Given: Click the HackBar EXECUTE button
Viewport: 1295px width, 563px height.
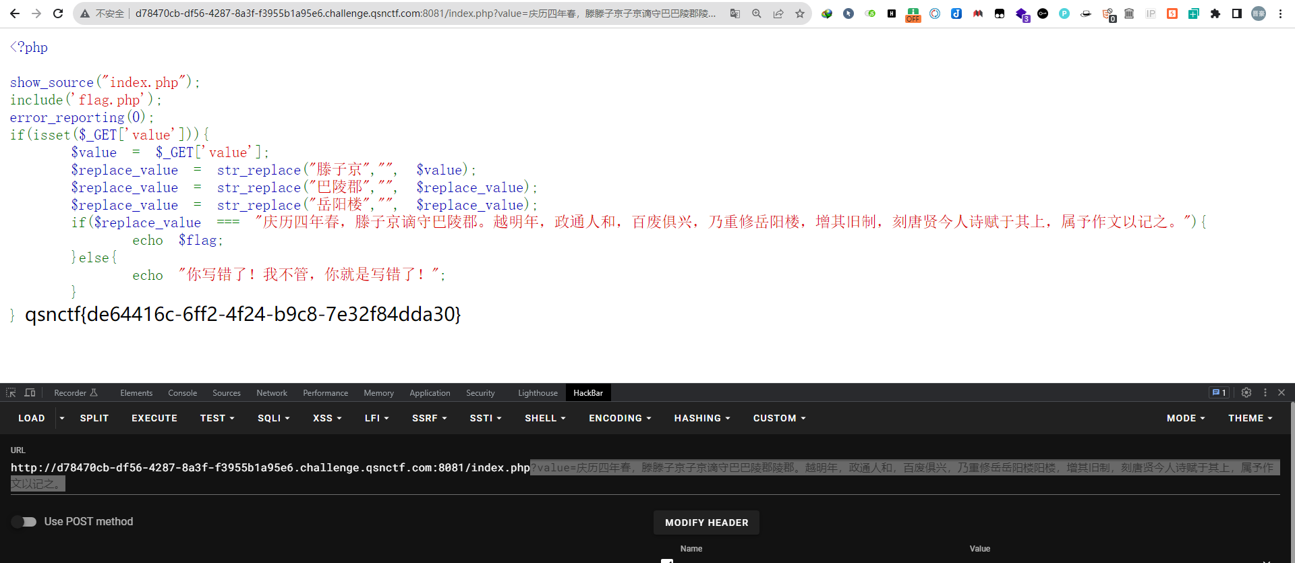Looking at the screenshot, I should click(x=154, y=418).
